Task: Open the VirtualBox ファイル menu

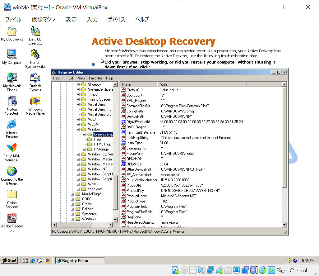Action: pyautogui.click(x=13, y=19)
